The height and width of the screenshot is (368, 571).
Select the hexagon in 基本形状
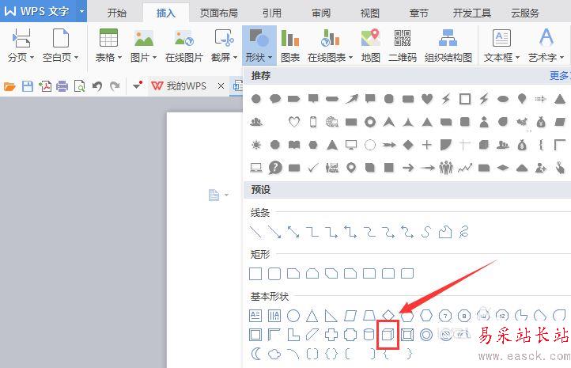click(426, 316)
